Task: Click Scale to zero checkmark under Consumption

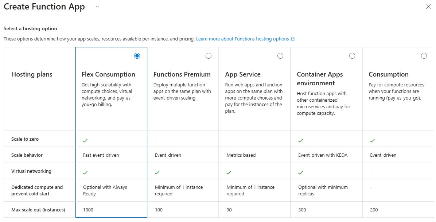Action: click(372, 140)
